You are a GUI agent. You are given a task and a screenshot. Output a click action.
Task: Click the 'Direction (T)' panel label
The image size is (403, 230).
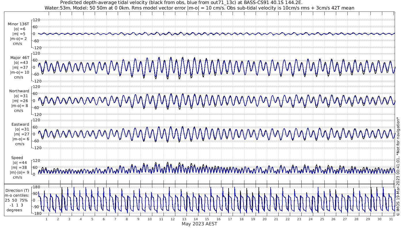[x=18, y=190]
